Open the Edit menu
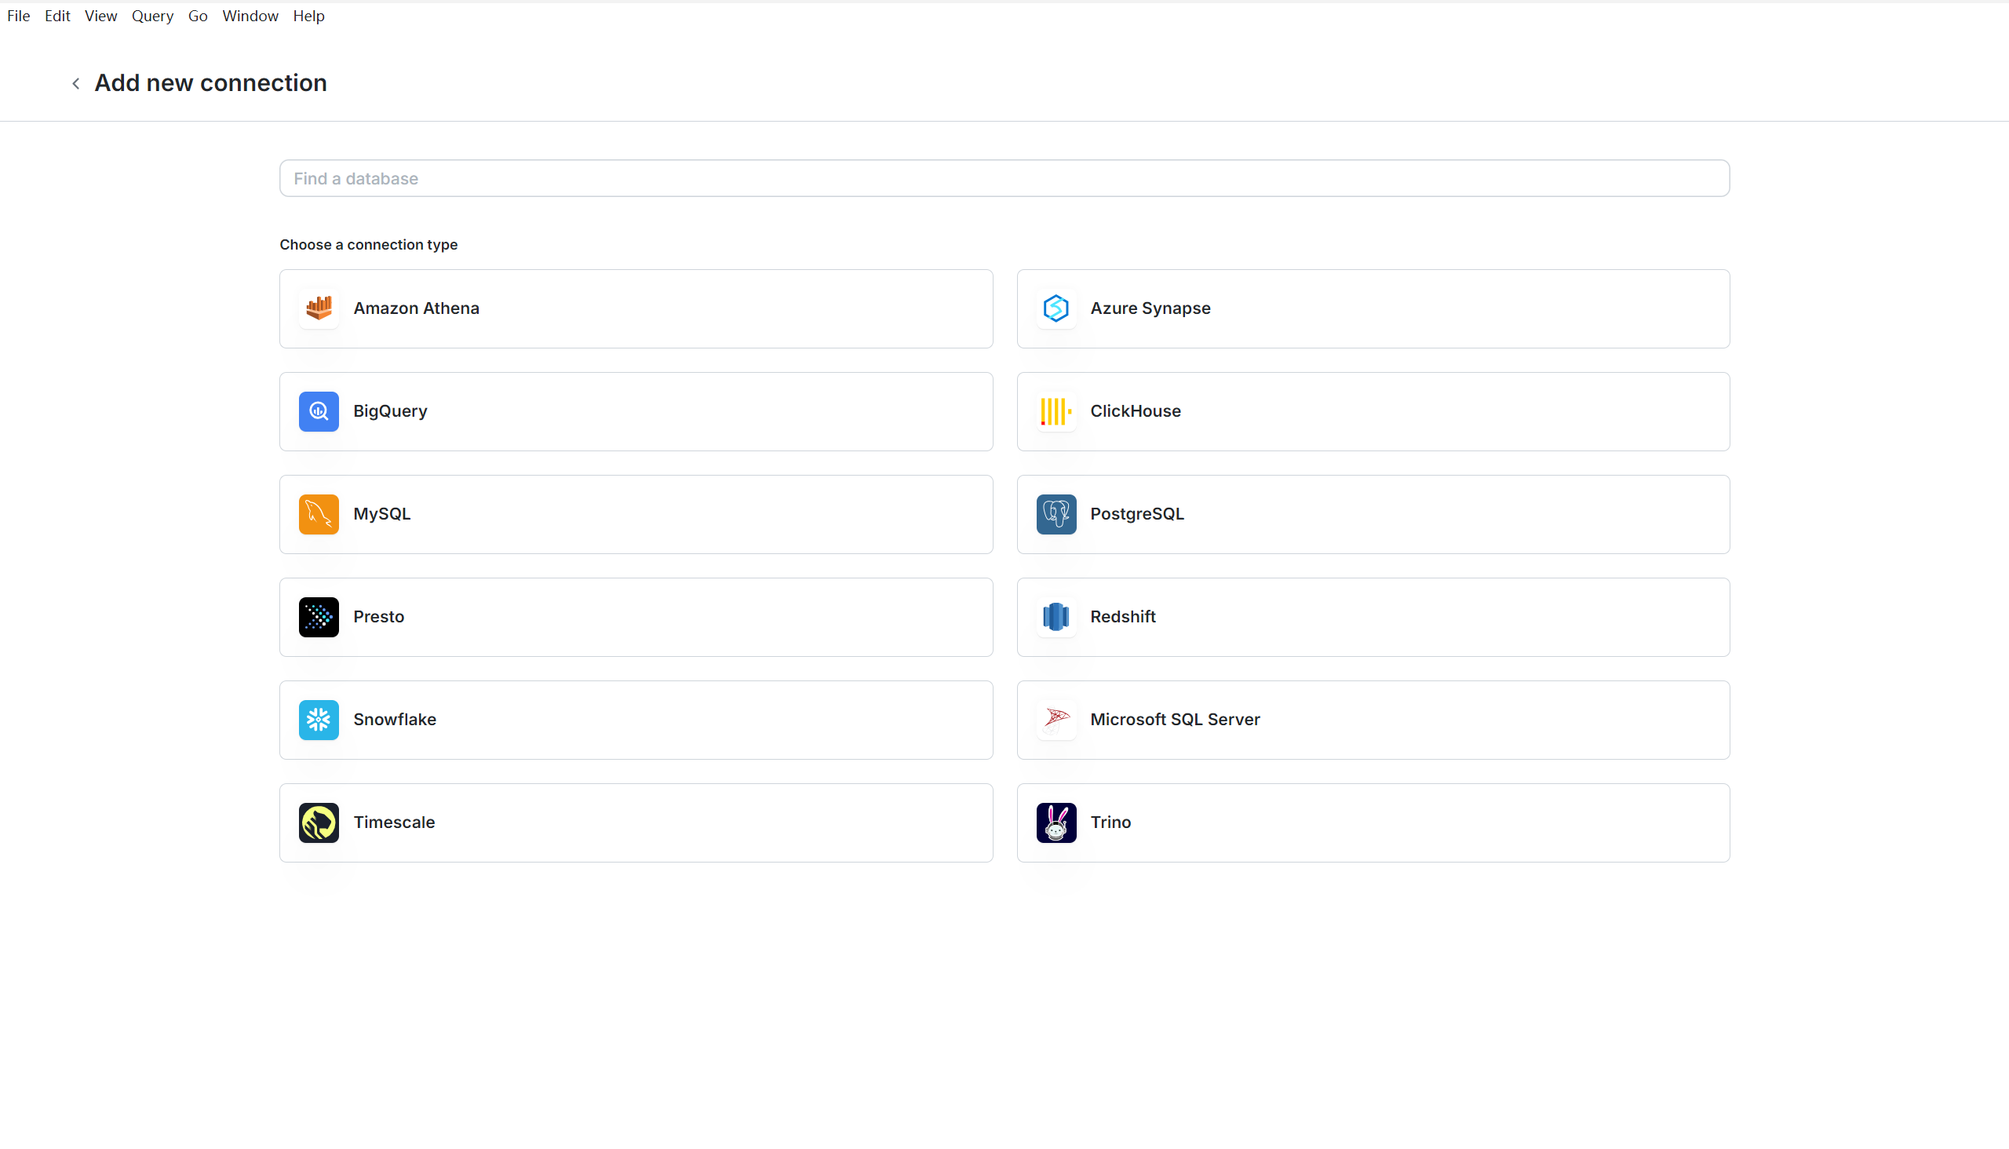 pos(57,16)
